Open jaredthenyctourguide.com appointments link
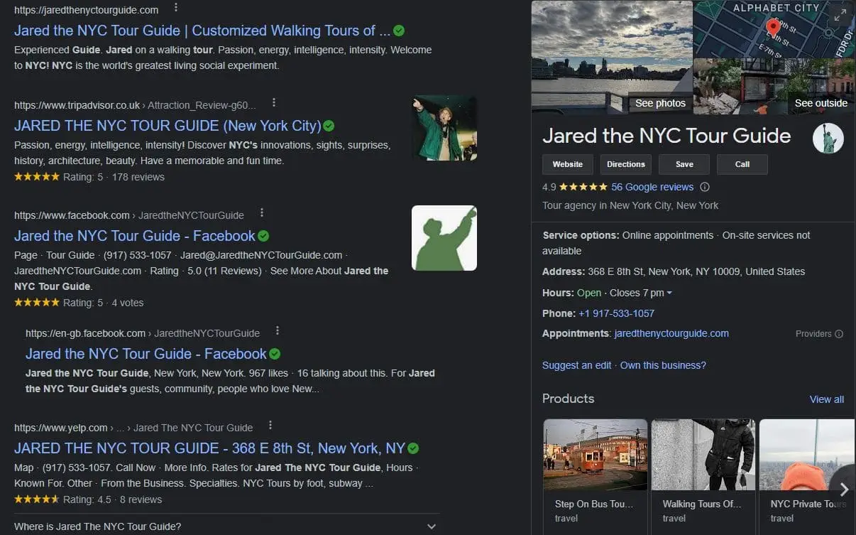Viewport: 856px width, 535px height. 671,333
